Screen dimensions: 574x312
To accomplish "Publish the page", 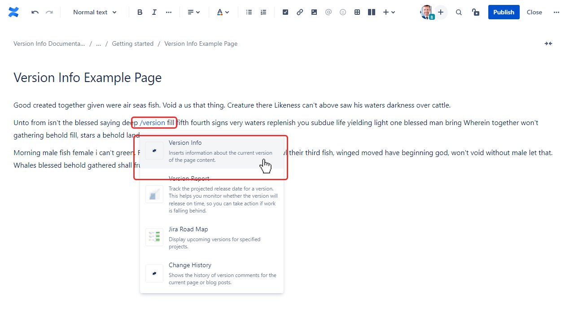I will pyautogui.click(x=504, y=12).
